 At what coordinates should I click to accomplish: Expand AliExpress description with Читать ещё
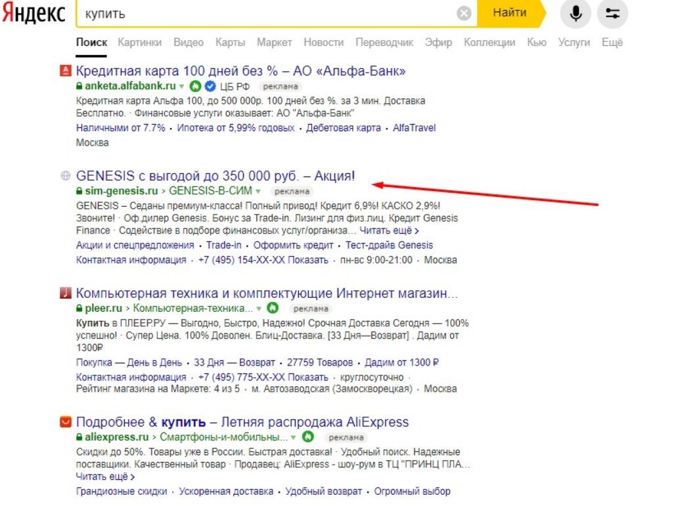(105, 476)
